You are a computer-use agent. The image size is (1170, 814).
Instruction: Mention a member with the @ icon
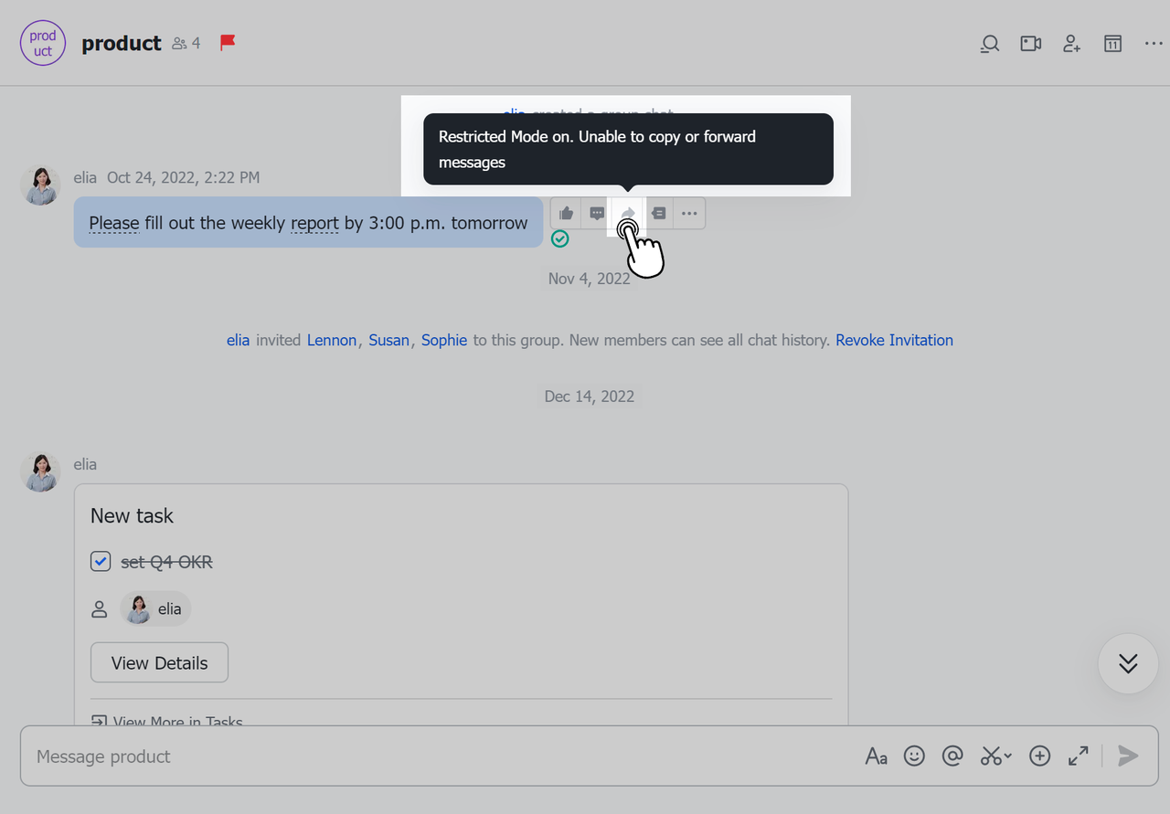click(952, 756)
